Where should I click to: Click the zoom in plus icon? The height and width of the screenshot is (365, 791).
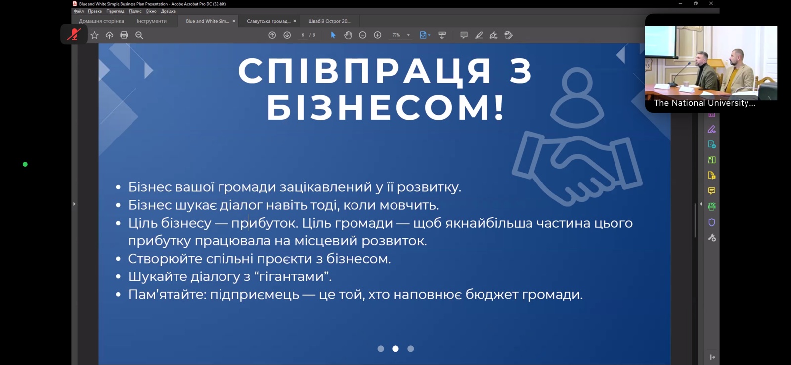(378, 35)
